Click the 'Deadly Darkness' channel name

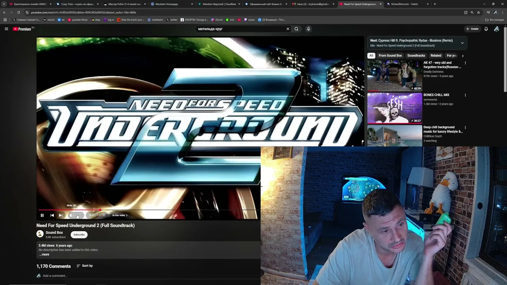[433, 72]
